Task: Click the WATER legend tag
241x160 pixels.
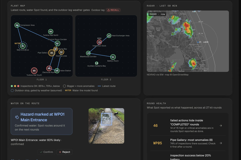Action: coord(68,91)
